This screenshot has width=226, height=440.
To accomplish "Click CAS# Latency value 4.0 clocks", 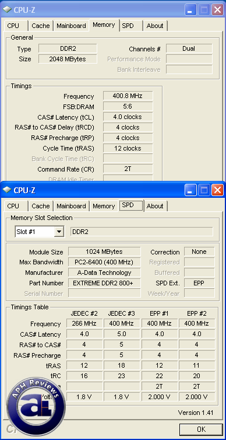I will [128, 117].
